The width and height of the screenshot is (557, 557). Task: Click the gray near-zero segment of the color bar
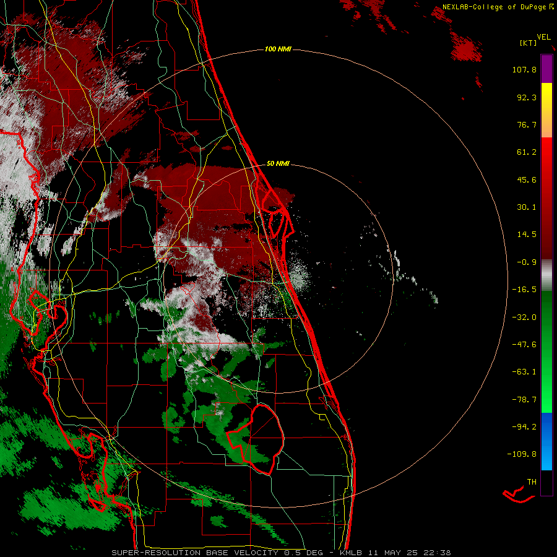(x=546, y=275)
